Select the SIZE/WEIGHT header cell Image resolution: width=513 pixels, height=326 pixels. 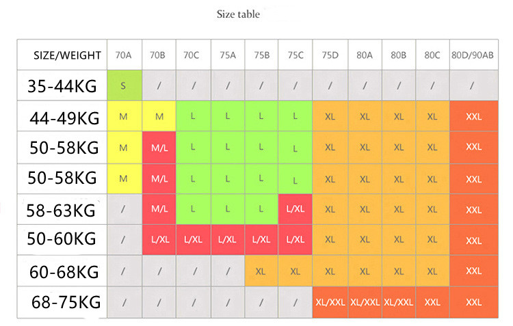tap(68, 55)
